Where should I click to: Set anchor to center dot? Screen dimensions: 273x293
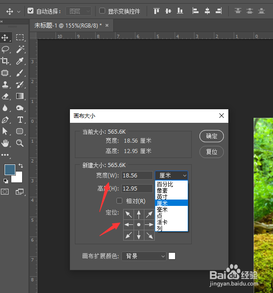[139, 225]
